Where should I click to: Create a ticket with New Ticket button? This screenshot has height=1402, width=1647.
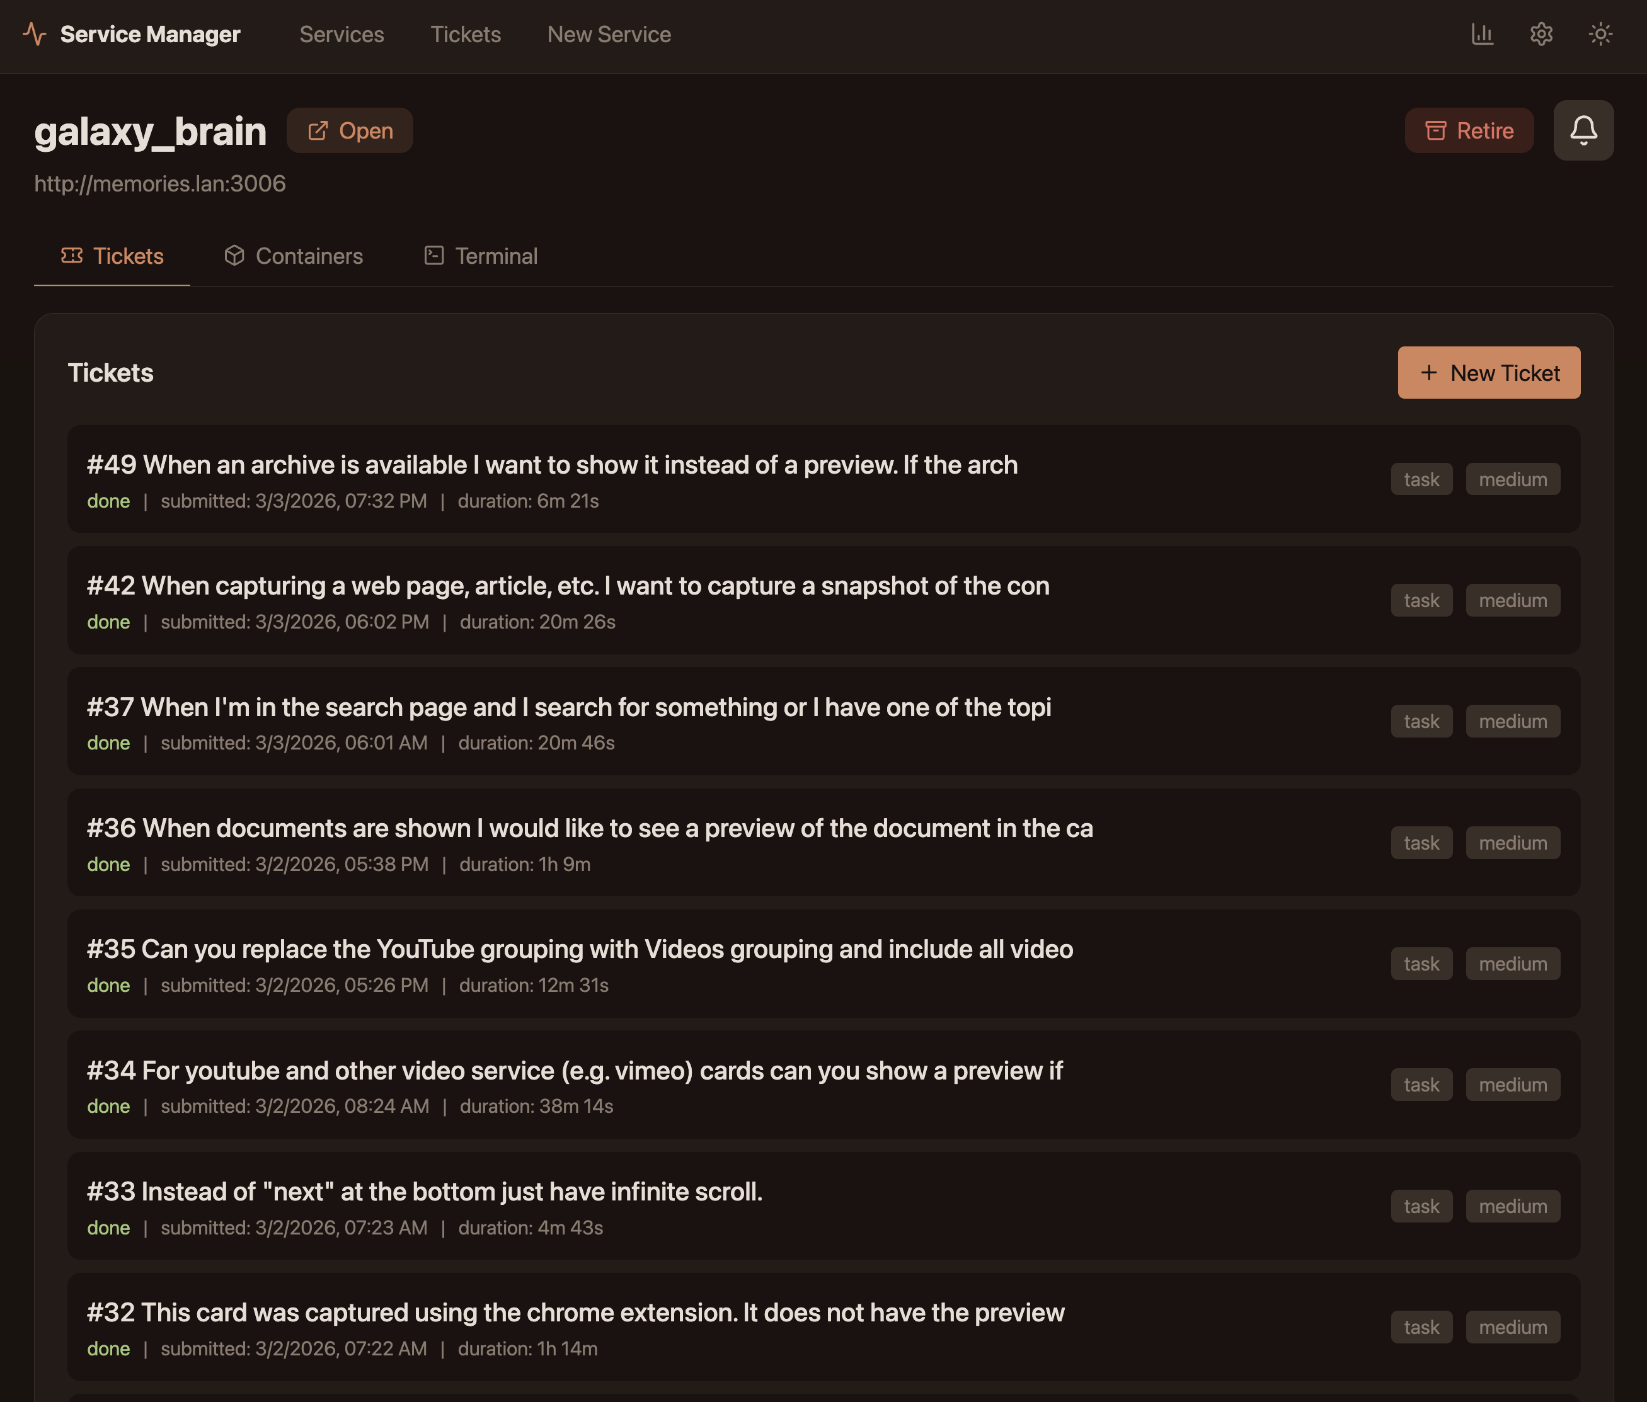1488,373
